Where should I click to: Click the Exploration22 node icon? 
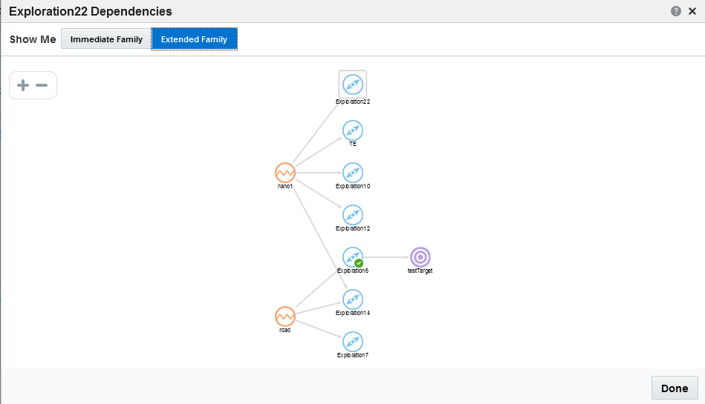click(x=353, y=85)
